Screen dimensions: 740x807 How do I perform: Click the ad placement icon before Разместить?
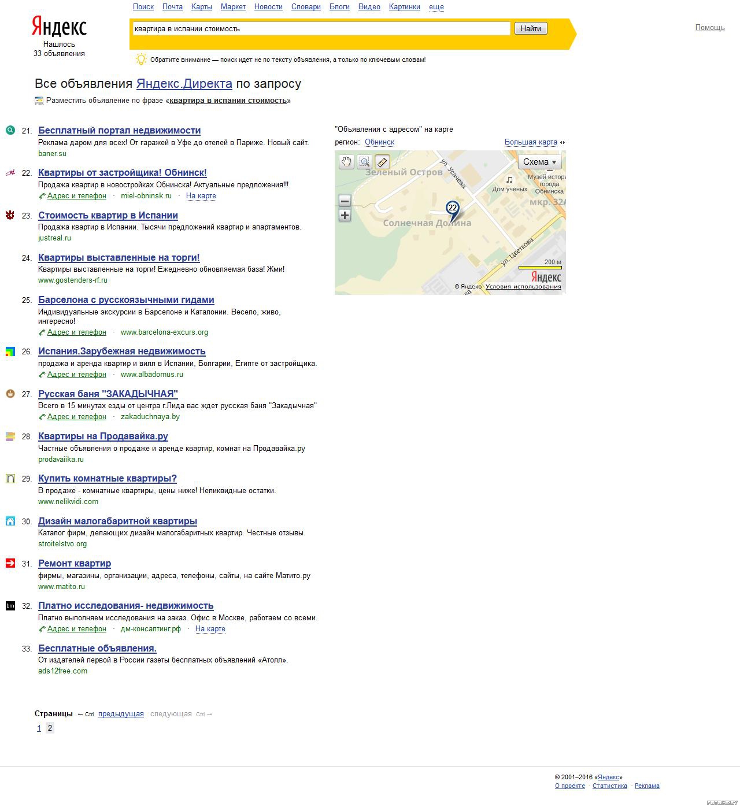pyautogui.click(x=39, y=101)
